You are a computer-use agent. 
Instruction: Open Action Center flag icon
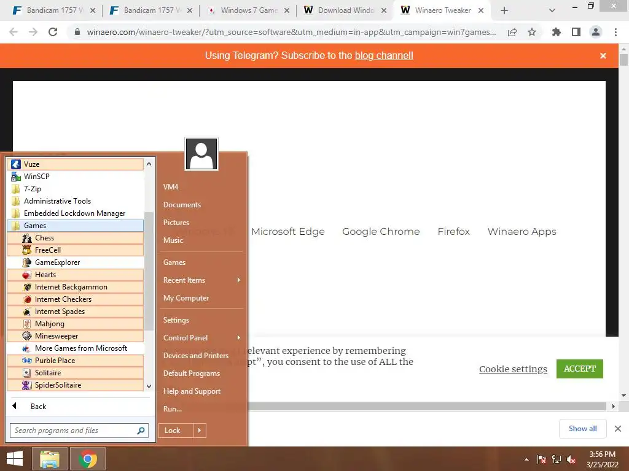542,459
